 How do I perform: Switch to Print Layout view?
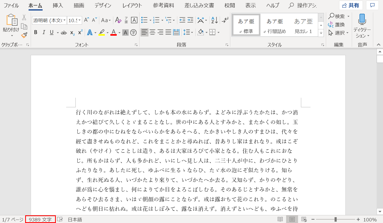tap(292, 219)
